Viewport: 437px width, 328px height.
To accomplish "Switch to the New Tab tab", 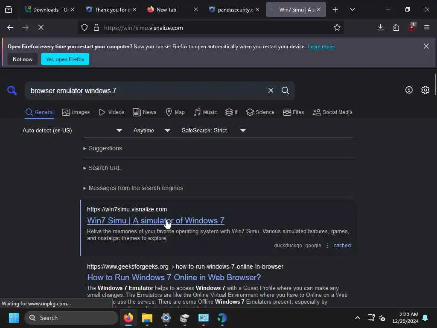I will click(173, 10).
